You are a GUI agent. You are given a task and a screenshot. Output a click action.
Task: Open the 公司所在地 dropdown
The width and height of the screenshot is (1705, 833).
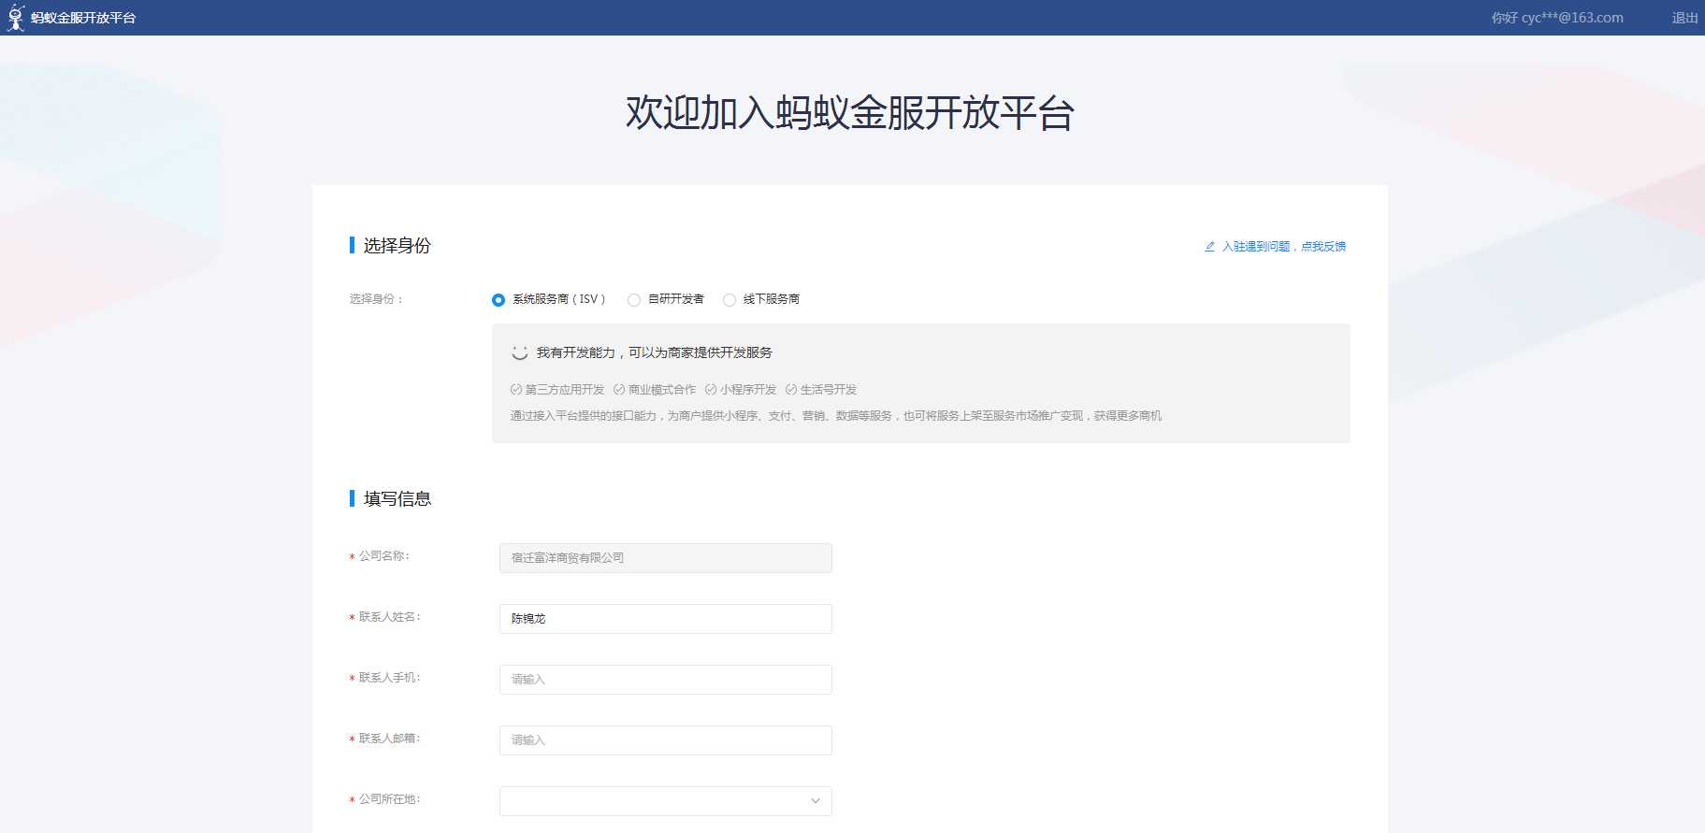[x=666, y=801]
